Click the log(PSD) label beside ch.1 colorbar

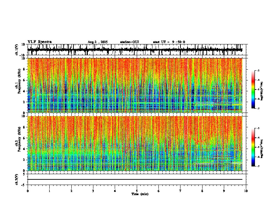(262, 91)
